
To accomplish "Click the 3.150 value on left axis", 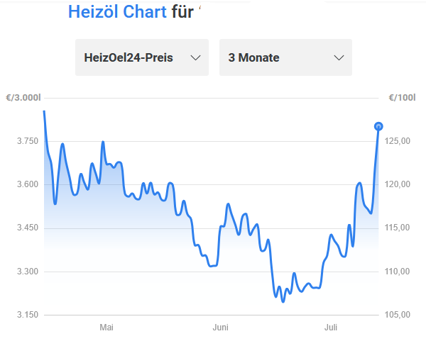I will 28,315.
